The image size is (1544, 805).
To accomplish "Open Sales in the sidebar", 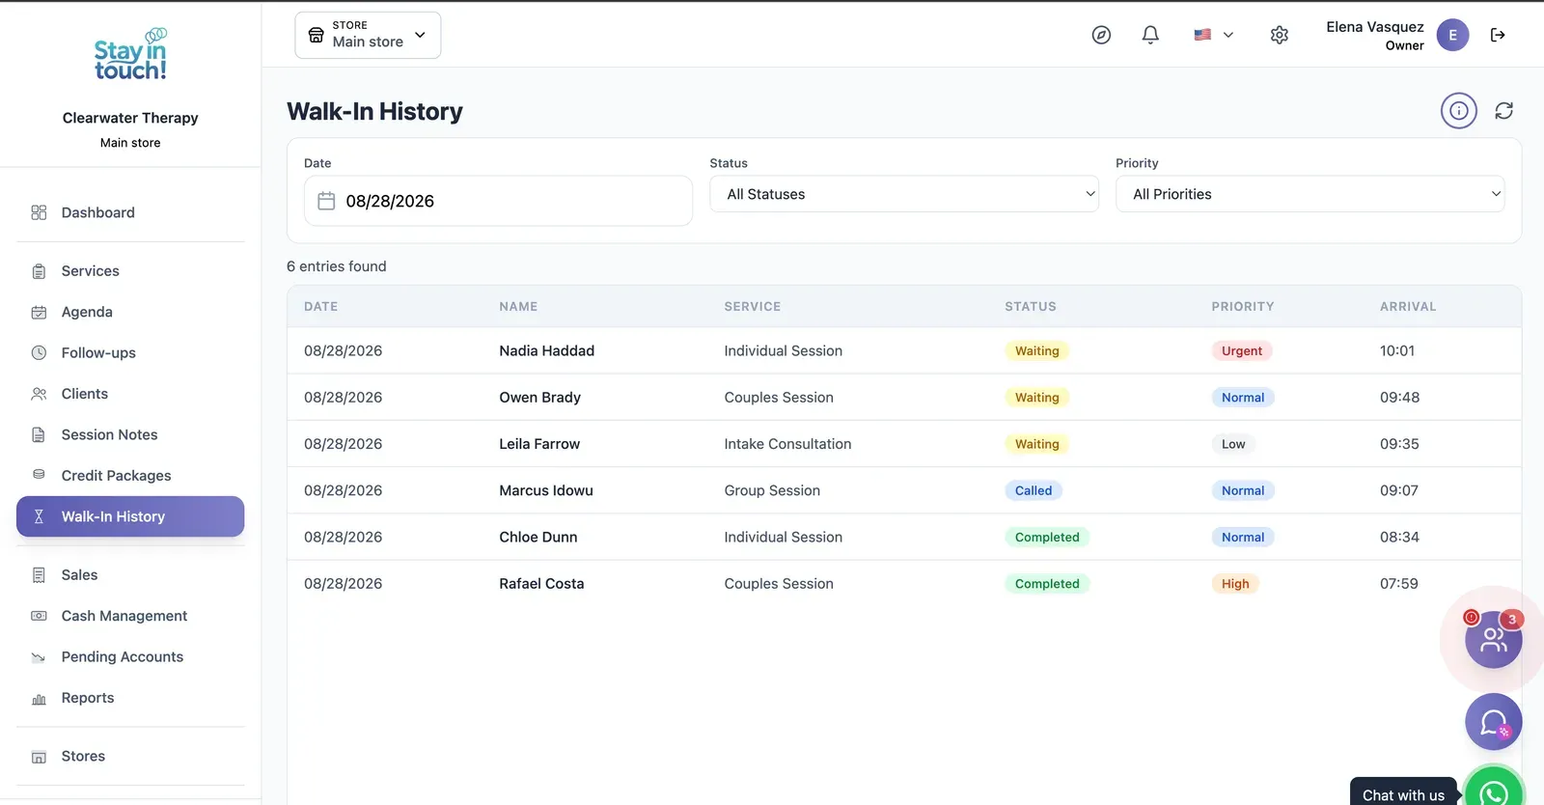I will point(130,575).
